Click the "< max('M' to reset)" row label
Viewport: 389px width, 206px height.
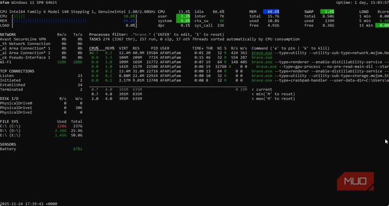(x=273, y=99)
